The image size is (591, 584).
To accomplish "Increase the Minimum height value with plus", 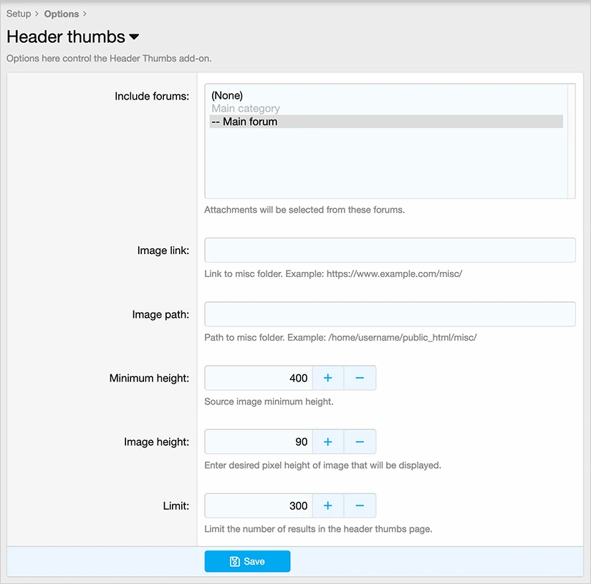I will point(328,378).
